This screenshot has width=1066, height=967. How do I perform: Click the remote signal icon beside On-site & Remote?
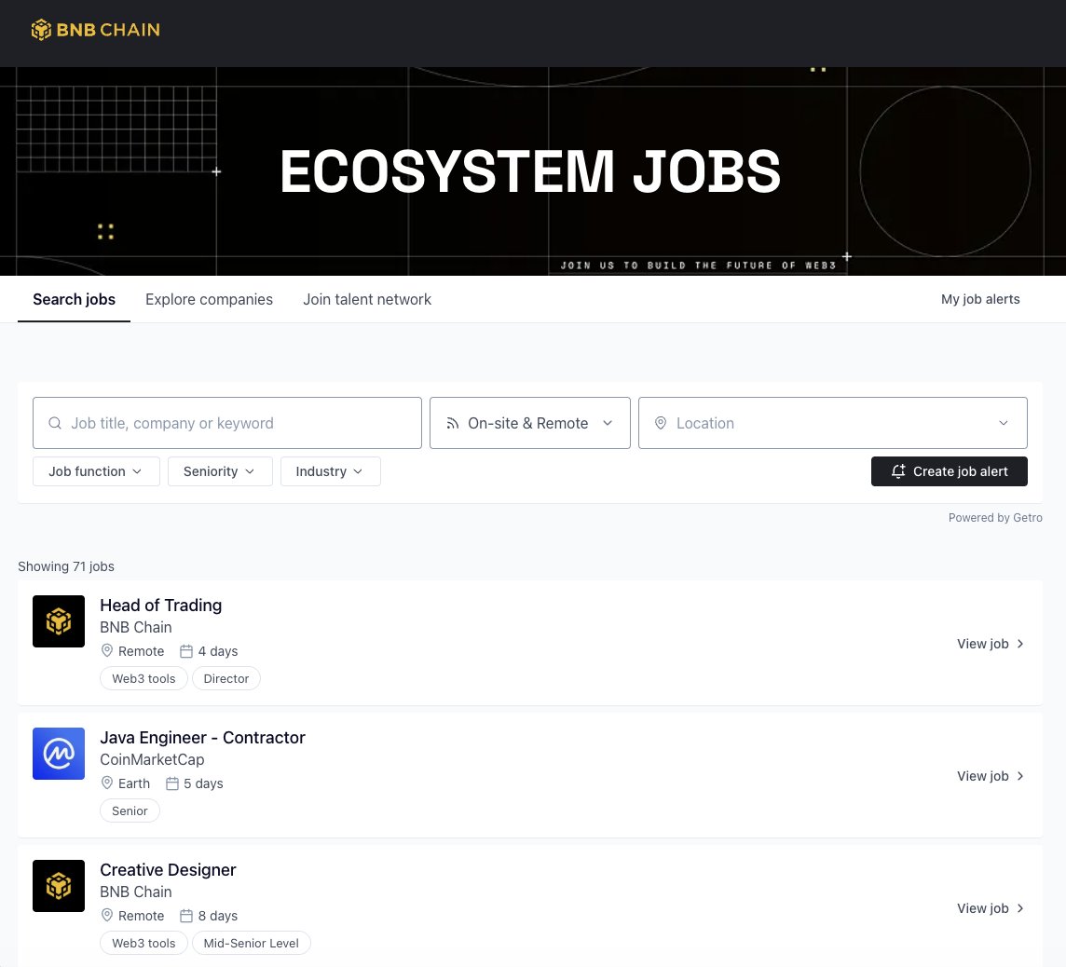[x=453, y=423]
